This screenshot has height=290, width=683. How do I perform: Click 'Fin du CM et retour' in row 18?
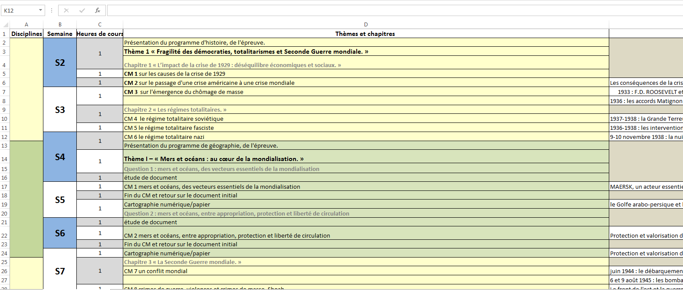(x=366, y=195)
